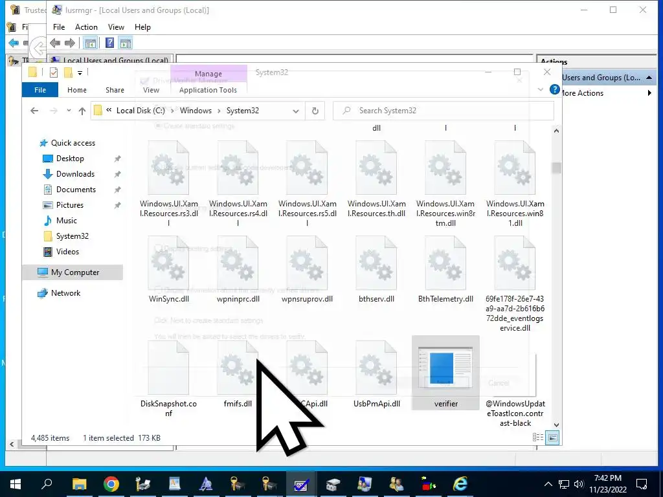The image size is (663, 497).
Task: Select the DiskSnapshot.conf file
Action: [169, 379]
